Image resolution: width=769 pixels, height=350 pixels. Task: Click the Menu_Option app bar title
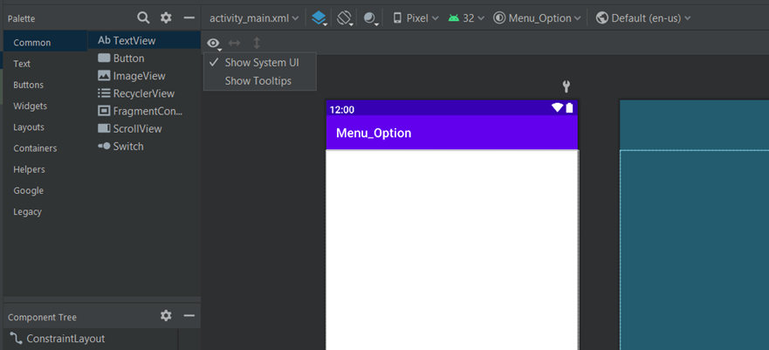[374, 133]
